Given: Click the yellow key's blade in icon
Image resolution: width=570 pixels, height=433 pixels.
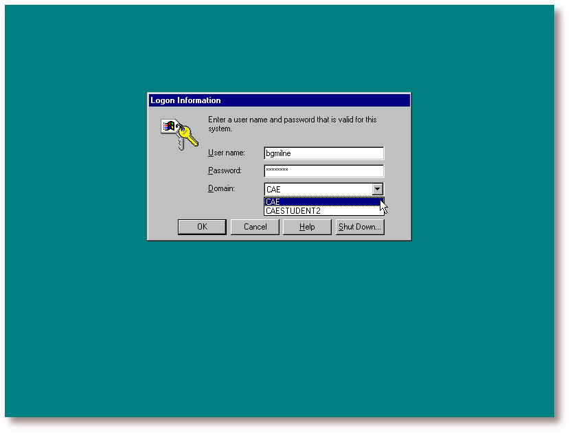Looking at the screenshot, I should coord(192,140).
